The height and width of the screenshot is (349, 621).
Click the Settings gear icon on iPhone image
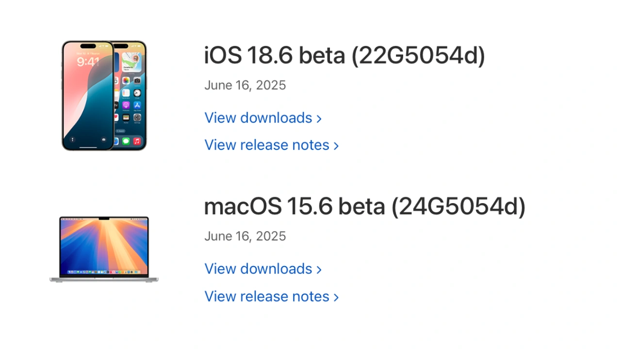[137, 117]
